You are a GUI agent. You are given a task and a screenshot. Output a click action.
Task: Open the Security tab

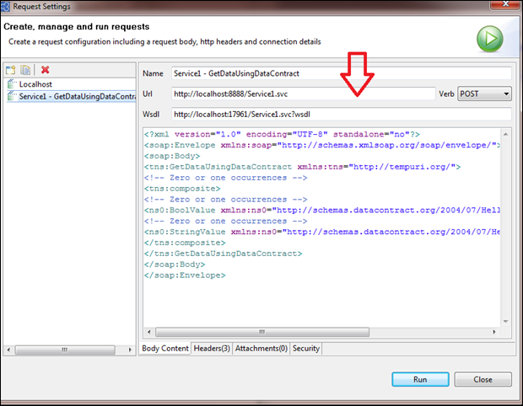tap(306, 349)
